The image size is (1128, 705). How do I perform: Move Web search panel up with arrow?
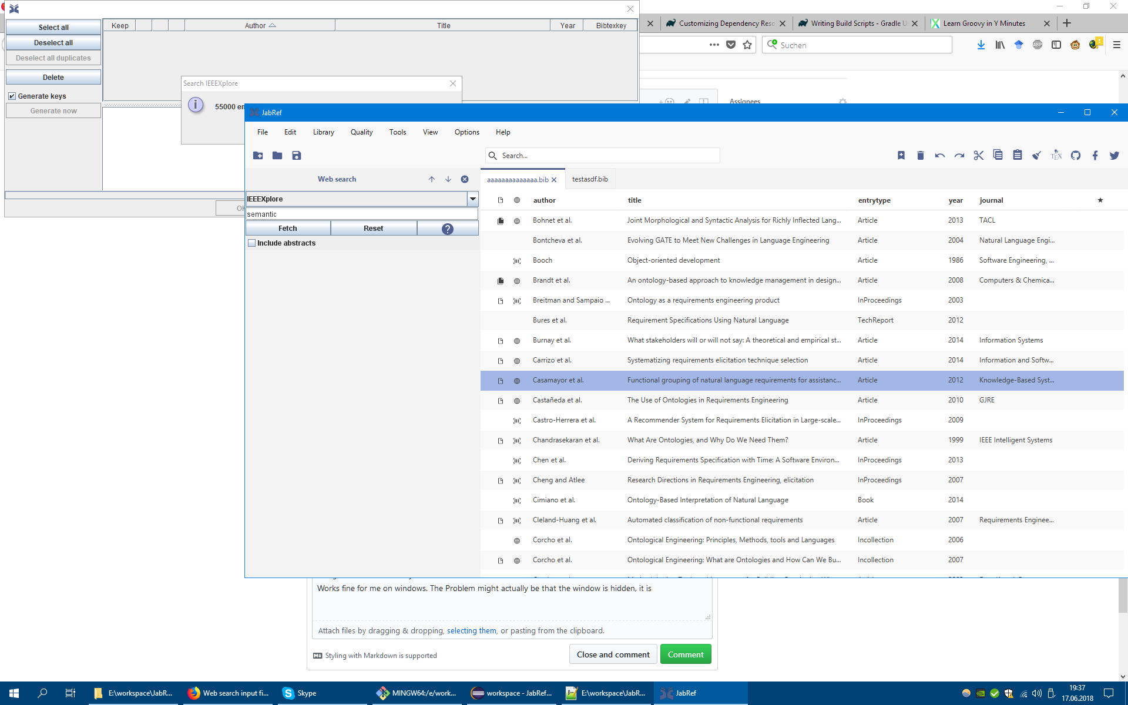tap(432, 179)
